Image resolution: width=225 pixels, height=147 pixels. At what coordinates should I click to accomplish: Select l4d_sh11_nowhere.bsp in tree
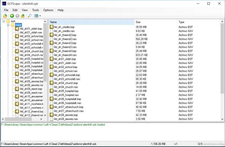(31, 104)
